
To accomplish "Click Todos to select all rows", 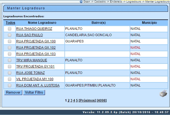I will point(10,23).
